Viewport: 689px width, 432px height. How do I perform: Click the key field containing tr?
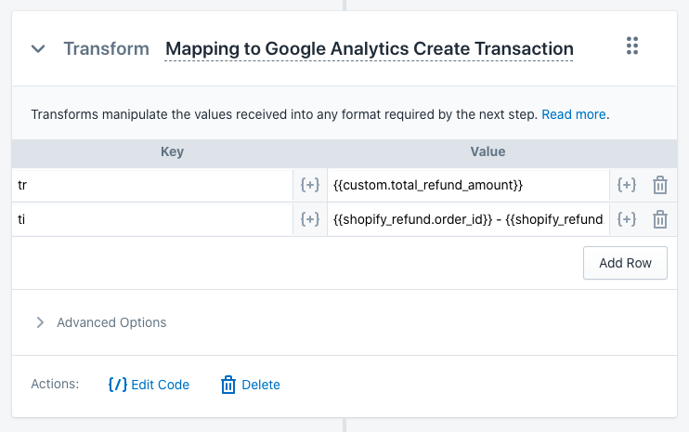[152, 185]
